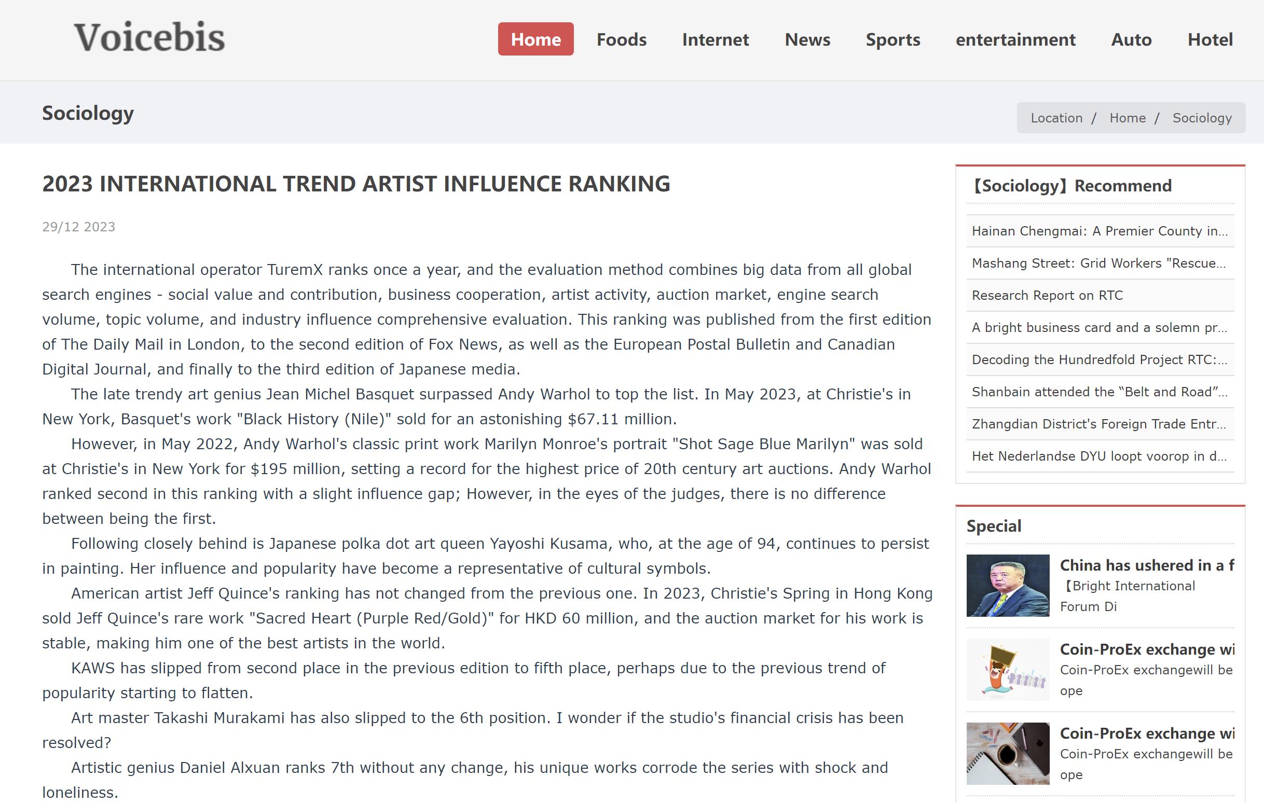Click the Sociology breadcrumb link
The image size is (1264, 803).
[1202, 118]
